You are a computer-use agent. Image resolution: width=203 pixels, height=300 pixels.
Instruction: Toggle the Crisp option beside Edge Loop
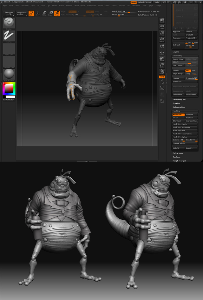tap(188, 74)
